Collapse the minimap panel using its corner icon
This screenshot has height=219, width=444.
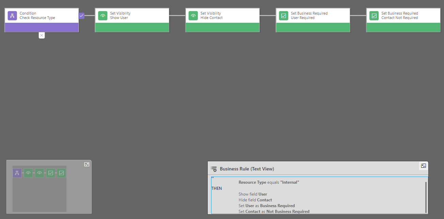[87, 164]
